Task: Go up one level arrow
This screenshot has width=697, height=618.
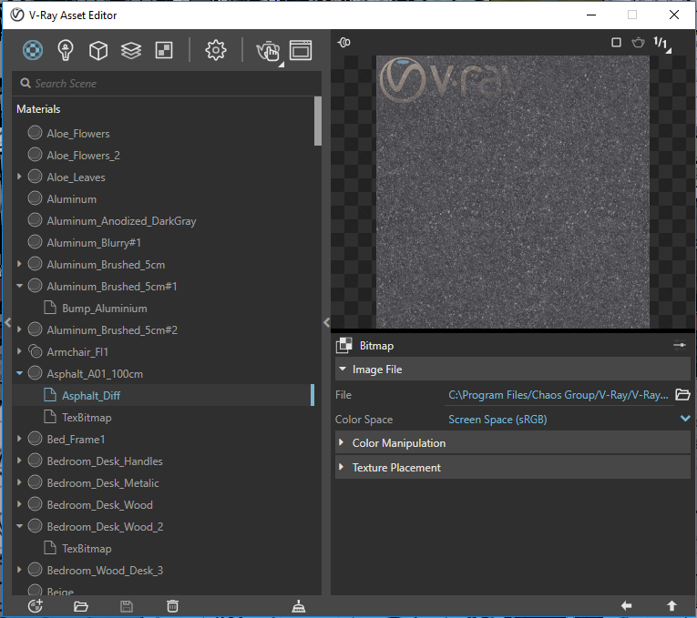Action: [x=671, y=605]
